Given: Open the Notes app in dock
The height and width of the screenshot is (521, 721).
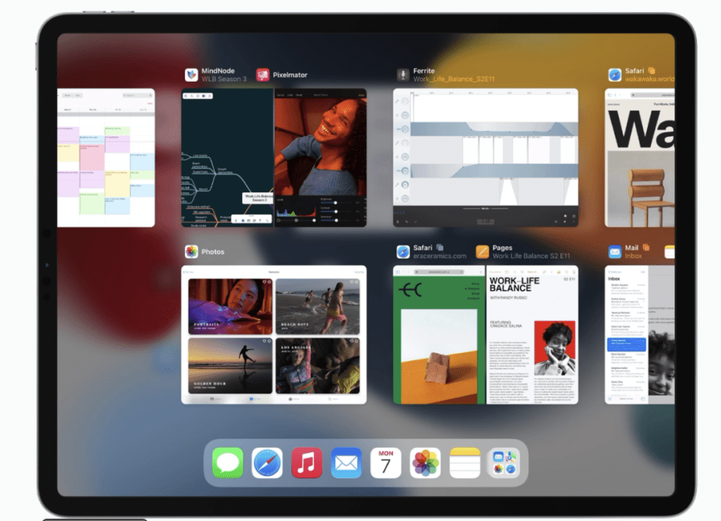Looking at the screenshot, I should tap(465, 463).
